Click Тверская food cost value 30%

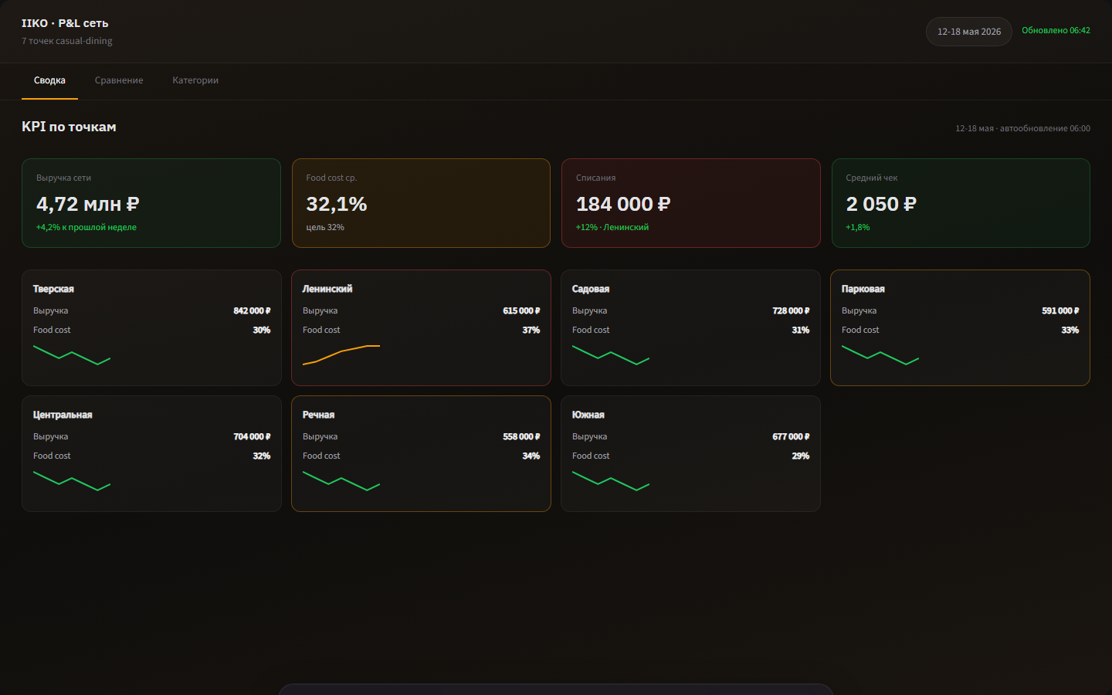[262, 330]
